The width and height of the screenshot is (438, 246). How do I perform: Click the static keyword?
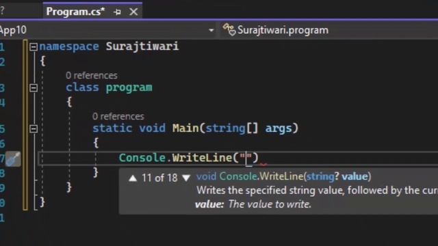(112, 128)
